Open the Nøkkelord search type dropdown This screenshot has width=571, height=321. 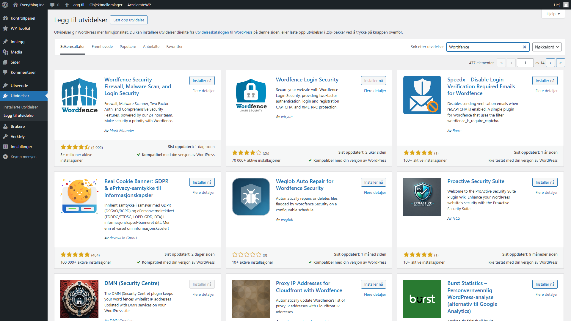coord(547,47)
